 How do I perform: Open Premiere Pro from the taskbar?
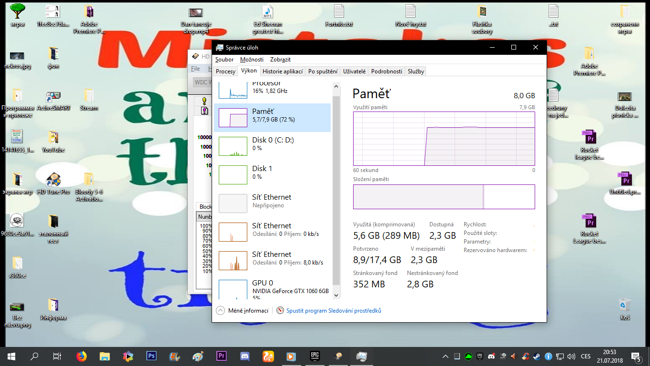click(x=222, y=356)
